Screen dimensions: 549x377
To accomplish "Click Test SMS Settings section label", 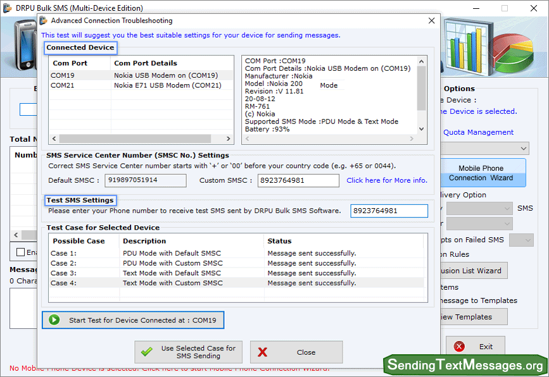I will [x=80, y=201].
